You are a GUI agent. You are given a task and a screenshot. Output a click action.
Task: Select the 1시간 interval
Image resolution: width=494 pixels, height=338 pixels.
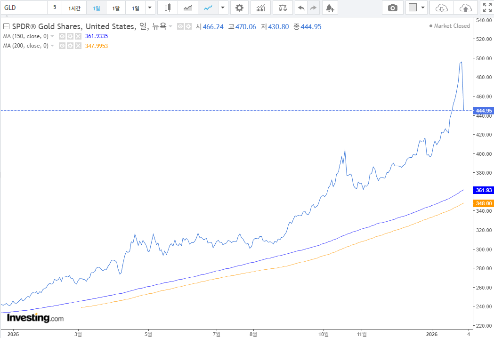[74, 8]
